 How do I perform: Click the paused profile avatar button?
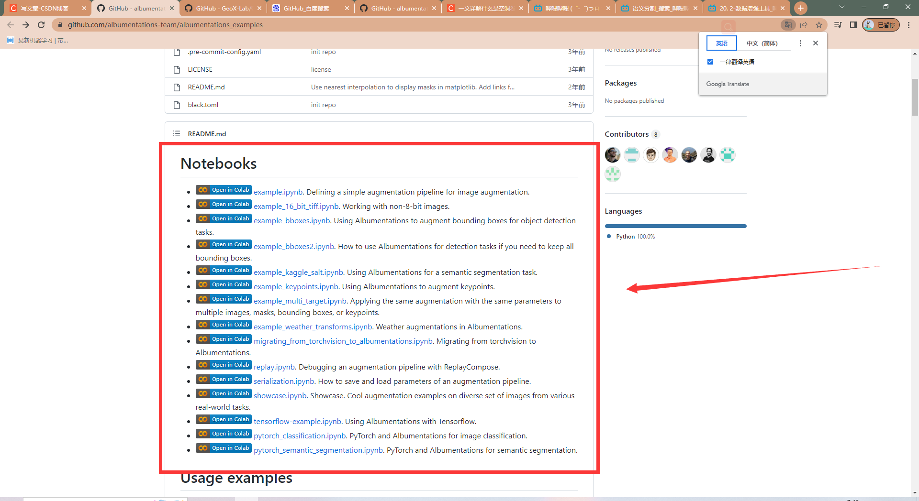(881, 25)
